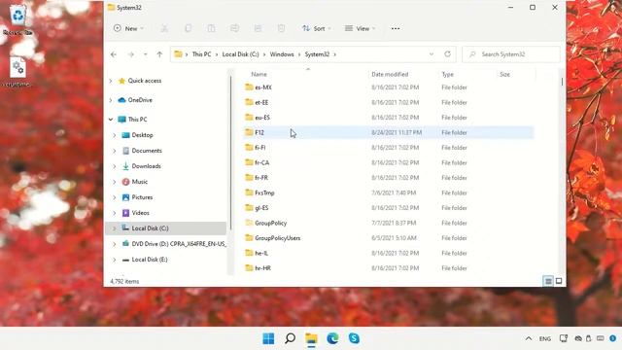Select OneDrive in sidebar
622x350 pixels.
pyautogui.click(x=140, y=100)
